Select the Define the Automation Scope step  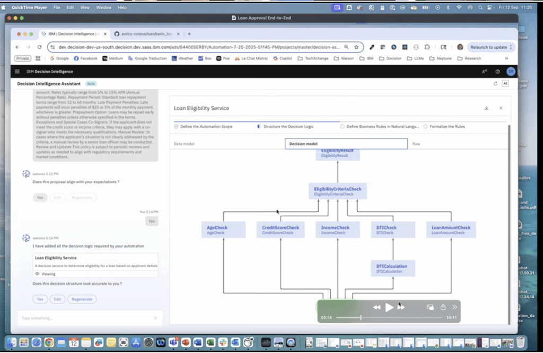coord(203,126)
